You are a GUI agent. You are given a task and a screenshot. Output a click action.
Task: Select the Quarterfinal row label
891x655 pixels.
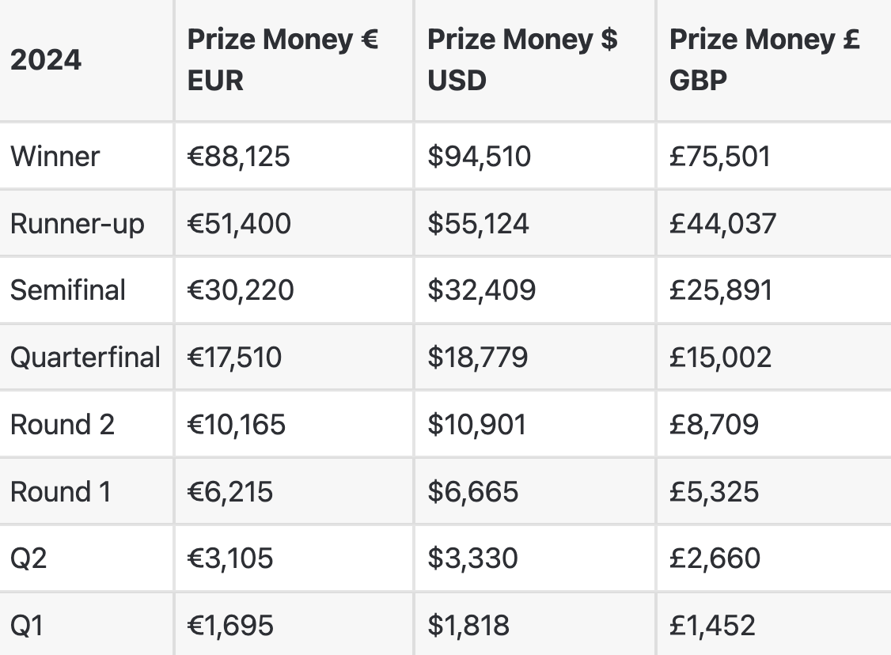[x=85, y=357]
